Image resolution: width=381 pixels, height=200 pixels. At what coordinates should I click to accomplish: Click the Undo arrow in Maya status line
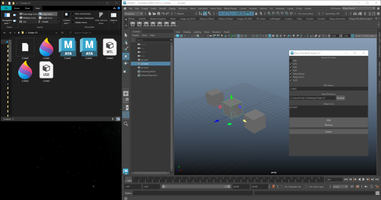click(163, 14)
